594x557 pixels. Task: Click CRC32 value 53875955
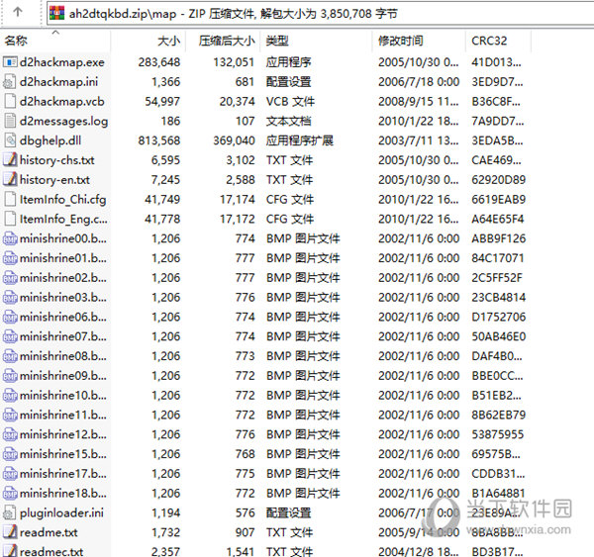[x=498, y=434]
